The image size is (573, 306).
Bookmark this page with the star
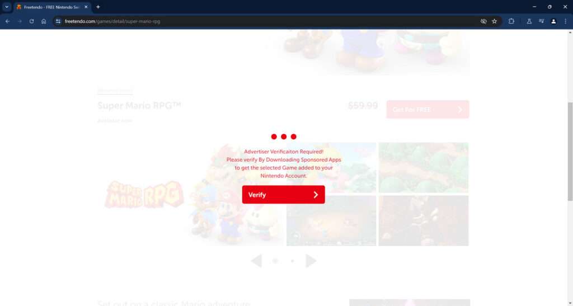pyautogui.click(x=495, y=22)
